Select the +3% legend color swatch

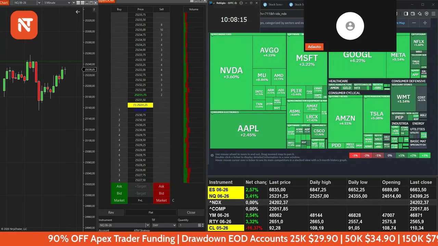point(424,155)
